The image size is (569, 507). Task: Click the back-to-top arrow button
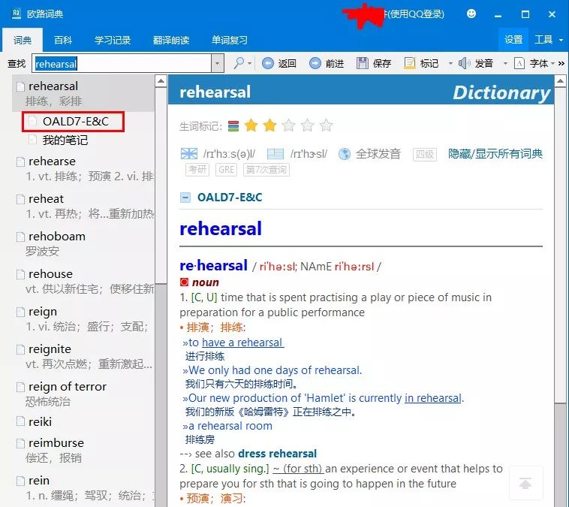pos(525,484)
